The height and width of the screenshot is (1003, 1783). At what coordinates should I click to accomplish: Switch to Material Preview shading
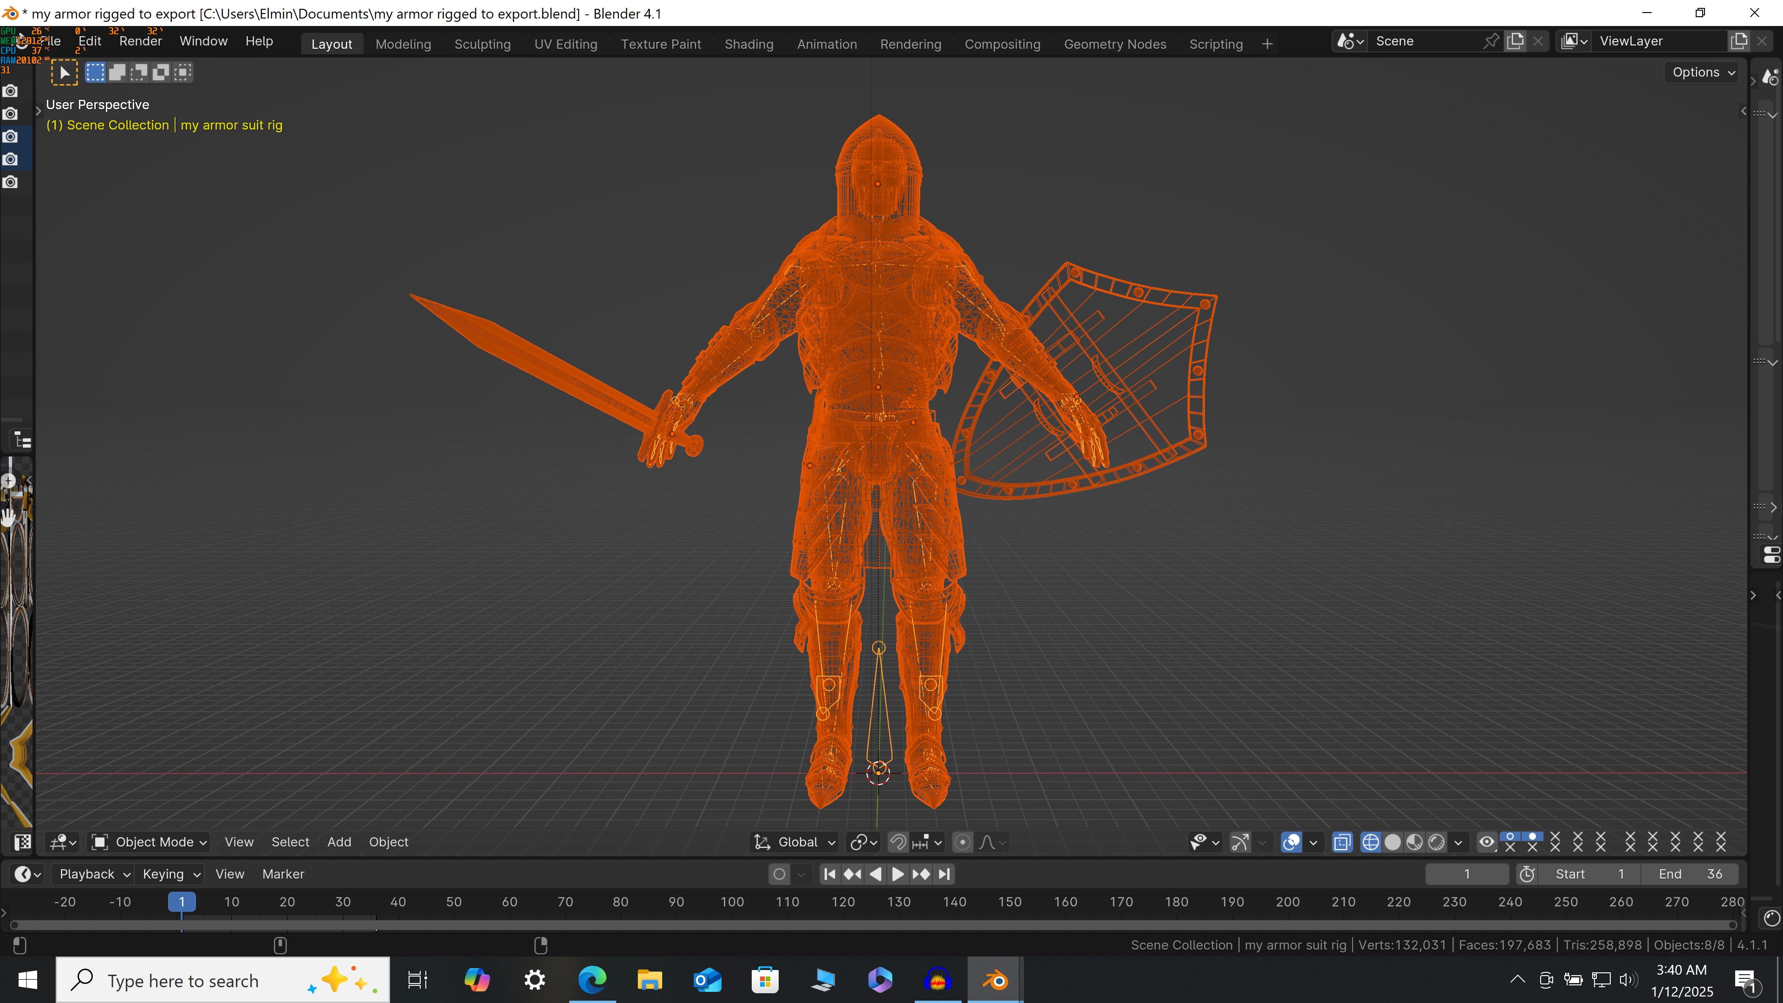click(1415, 842)
